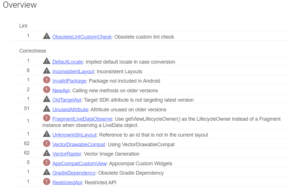
Task: Open the AppCompatCustomView link
Action: (x=79, y=164)
